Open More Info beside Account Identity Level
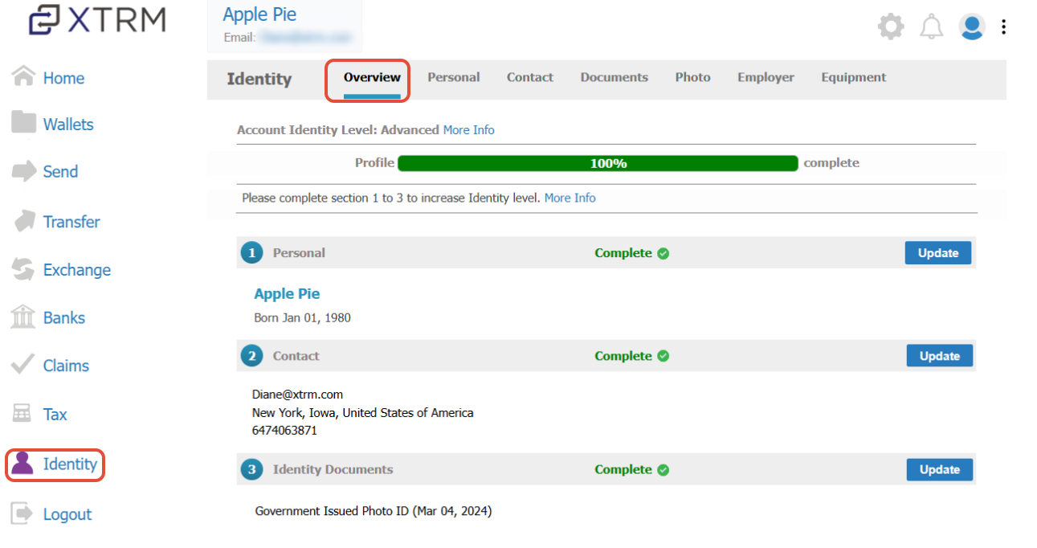This screenshot has width=1037, height=548. coord(468,129)
